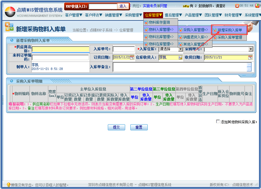
Task: Open the 入库仓库 请选择 dropdown
Action: (180, 49)
